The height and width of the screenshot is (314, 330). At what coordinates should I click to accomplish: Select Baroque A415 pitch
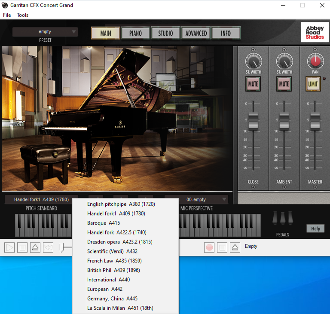click(x=125, y=223)
